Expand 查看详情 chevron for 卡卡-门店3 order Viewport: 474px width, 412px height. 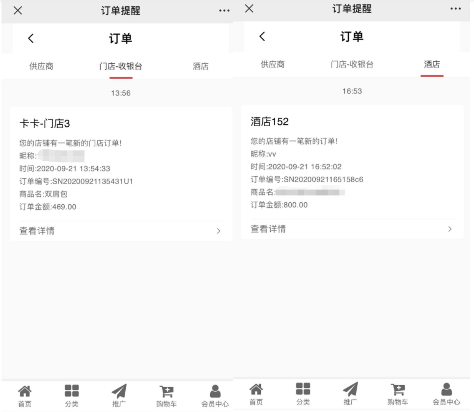[219, 231]
